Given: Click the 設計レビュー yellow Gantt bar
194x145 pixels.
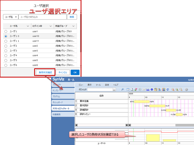Looking at the screenshot, I should [179, 114].
